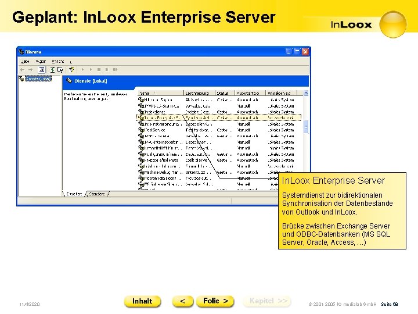Sort by the Name column header

coord(161,93)
